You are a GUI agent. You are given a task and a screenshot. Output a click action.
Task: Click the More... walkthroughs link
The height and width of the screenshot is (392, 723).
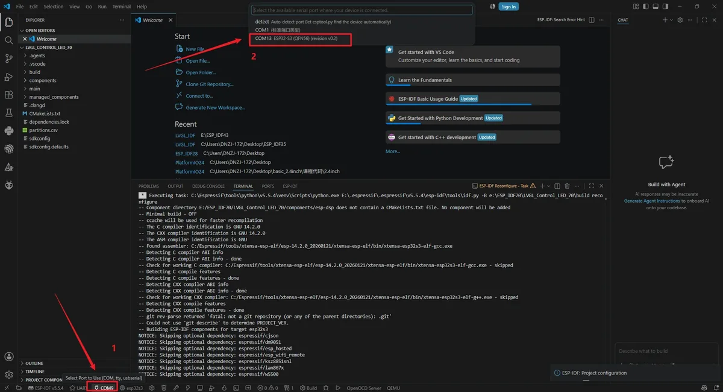(393, 151)
